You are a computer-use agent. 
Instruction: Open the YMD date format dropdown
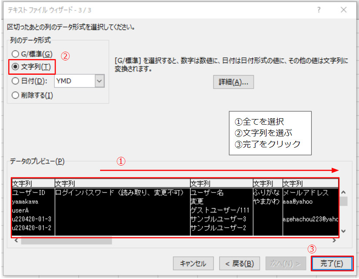[100, 81]
